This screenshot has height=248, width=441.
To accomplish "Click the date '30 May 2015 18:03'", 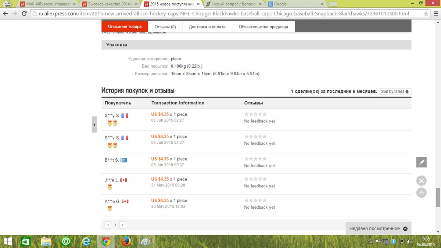I will pyautogui.click(x=168, y=206).
